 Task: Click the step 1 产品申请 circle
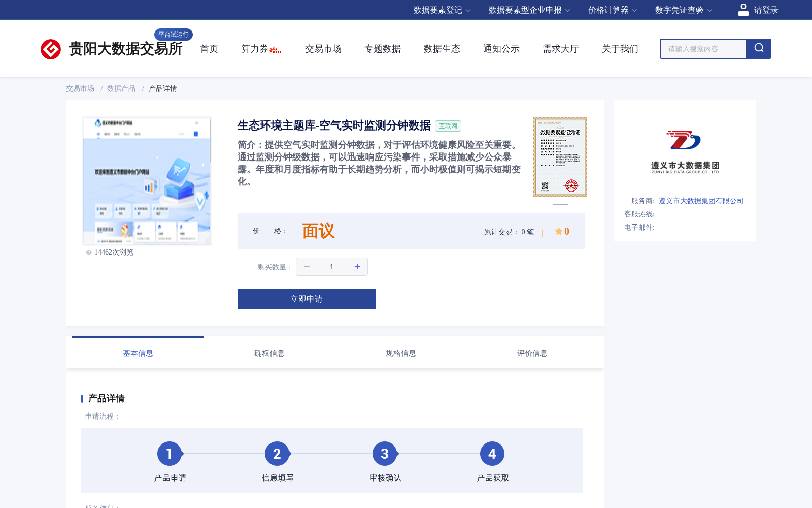pyautogui.click(x=170, y=454)
